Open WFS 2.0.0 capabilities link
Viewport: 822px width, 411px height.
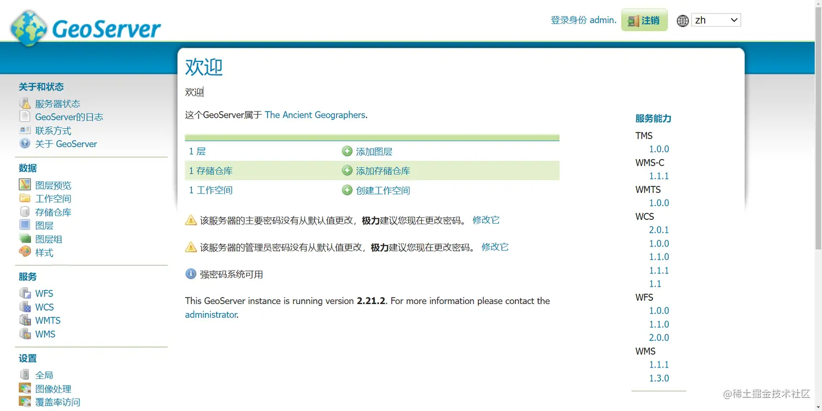click(659, 338)
